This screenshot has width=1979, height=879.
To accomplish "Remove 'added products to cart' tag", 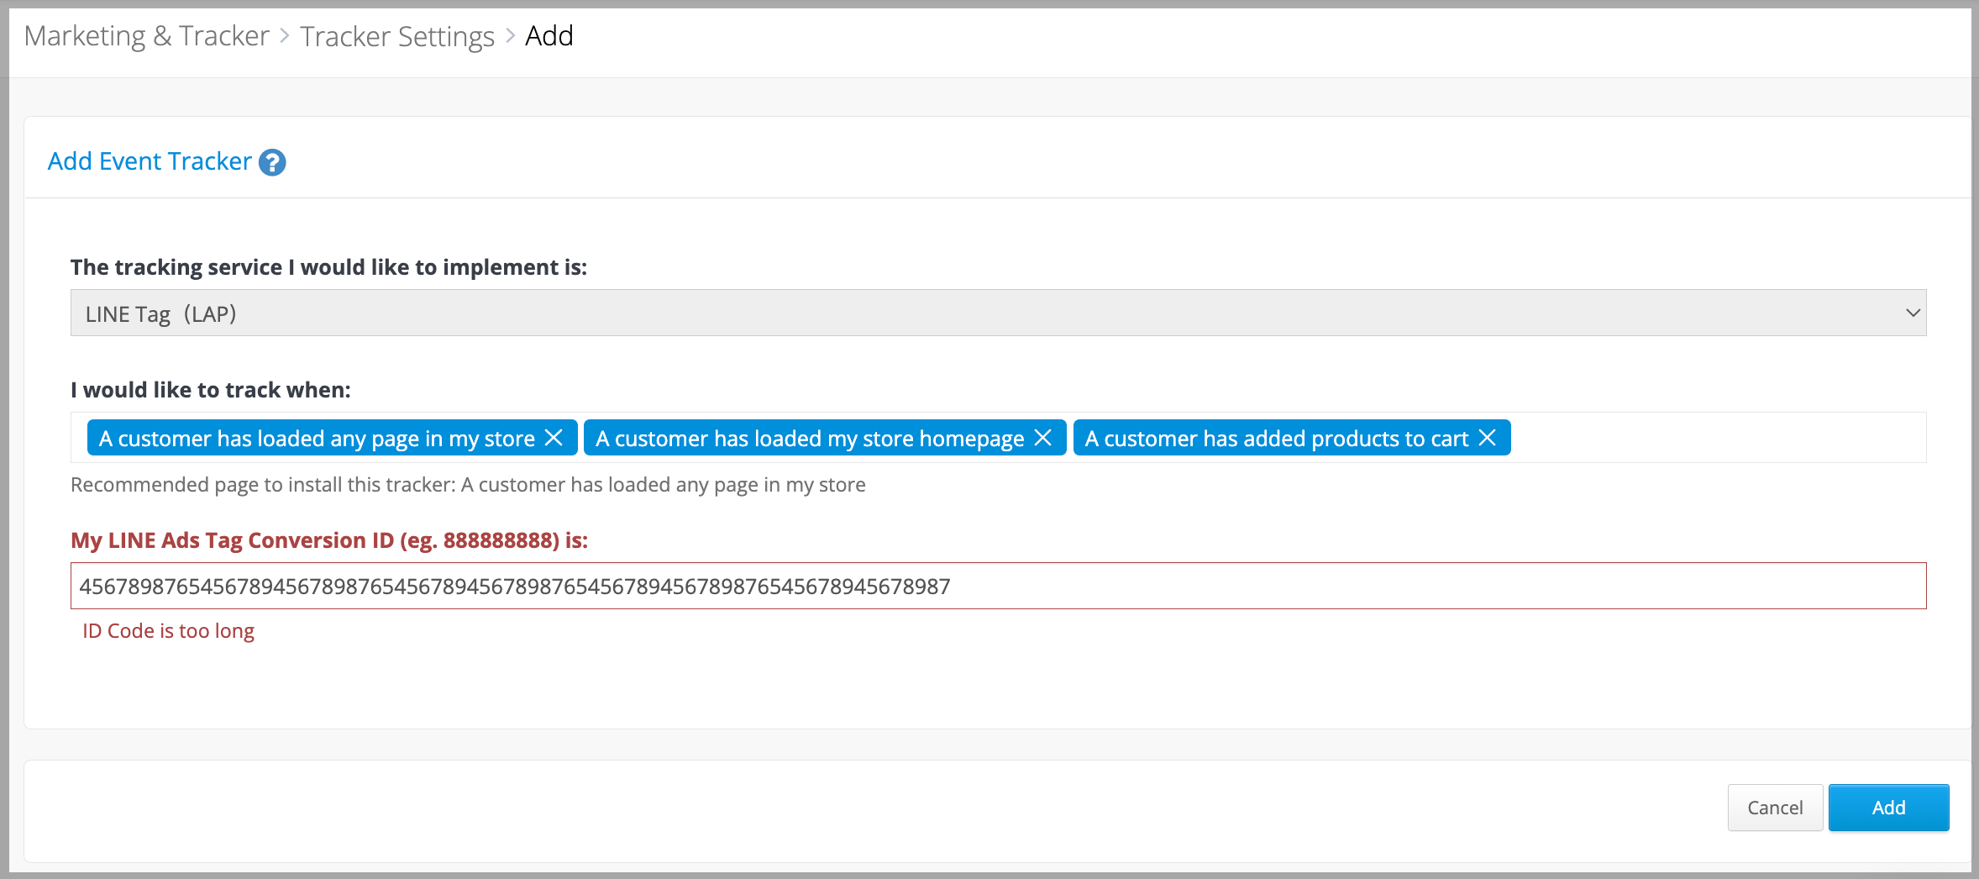I will tap(1488, 438).
